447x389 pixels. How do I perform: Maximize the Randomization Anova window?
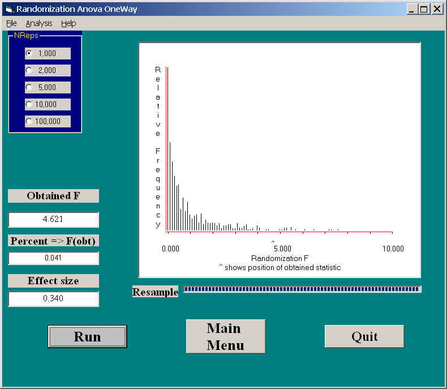[424, 9]
